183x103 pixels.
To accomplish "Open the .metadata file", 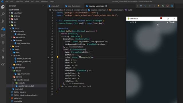I will [18, 101].
